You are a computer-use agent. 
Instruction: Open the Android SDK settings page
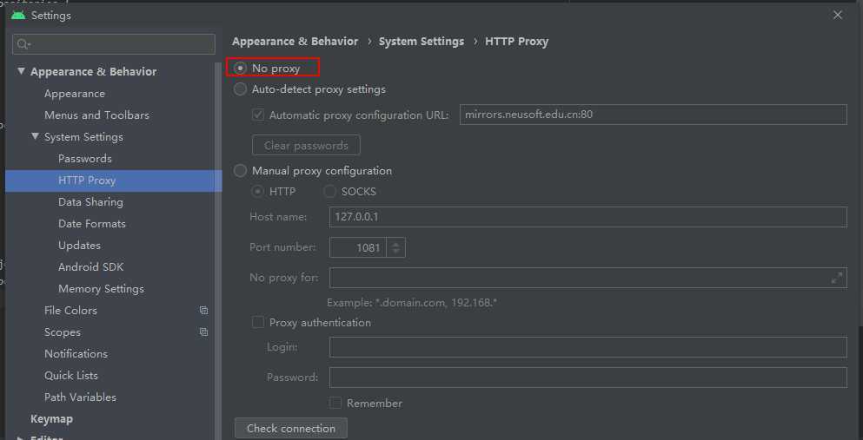tap(90, 267)
